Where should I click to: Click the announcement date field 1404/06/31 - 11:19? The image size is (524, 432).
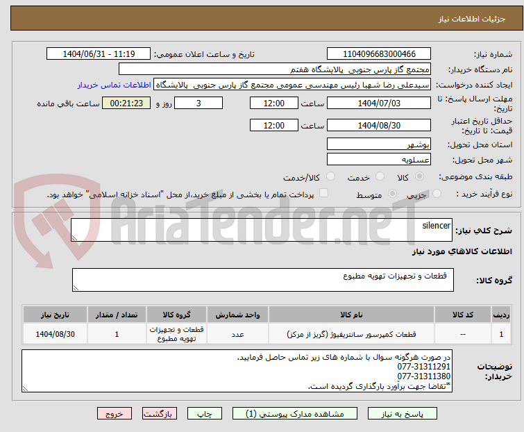[x=99, y=54]
